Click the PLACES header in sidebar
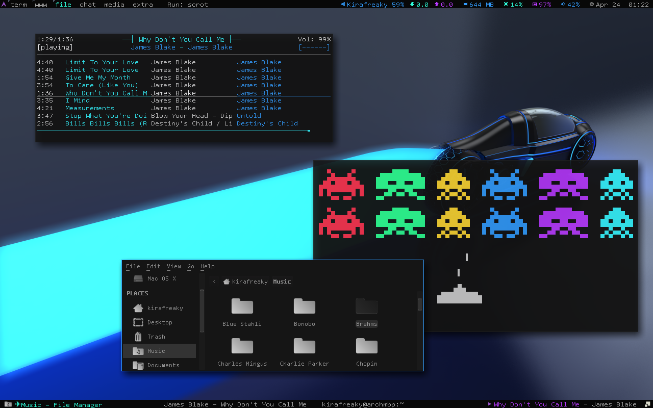Viewport: 653px width, 408px height. click(x=137, y=293)
